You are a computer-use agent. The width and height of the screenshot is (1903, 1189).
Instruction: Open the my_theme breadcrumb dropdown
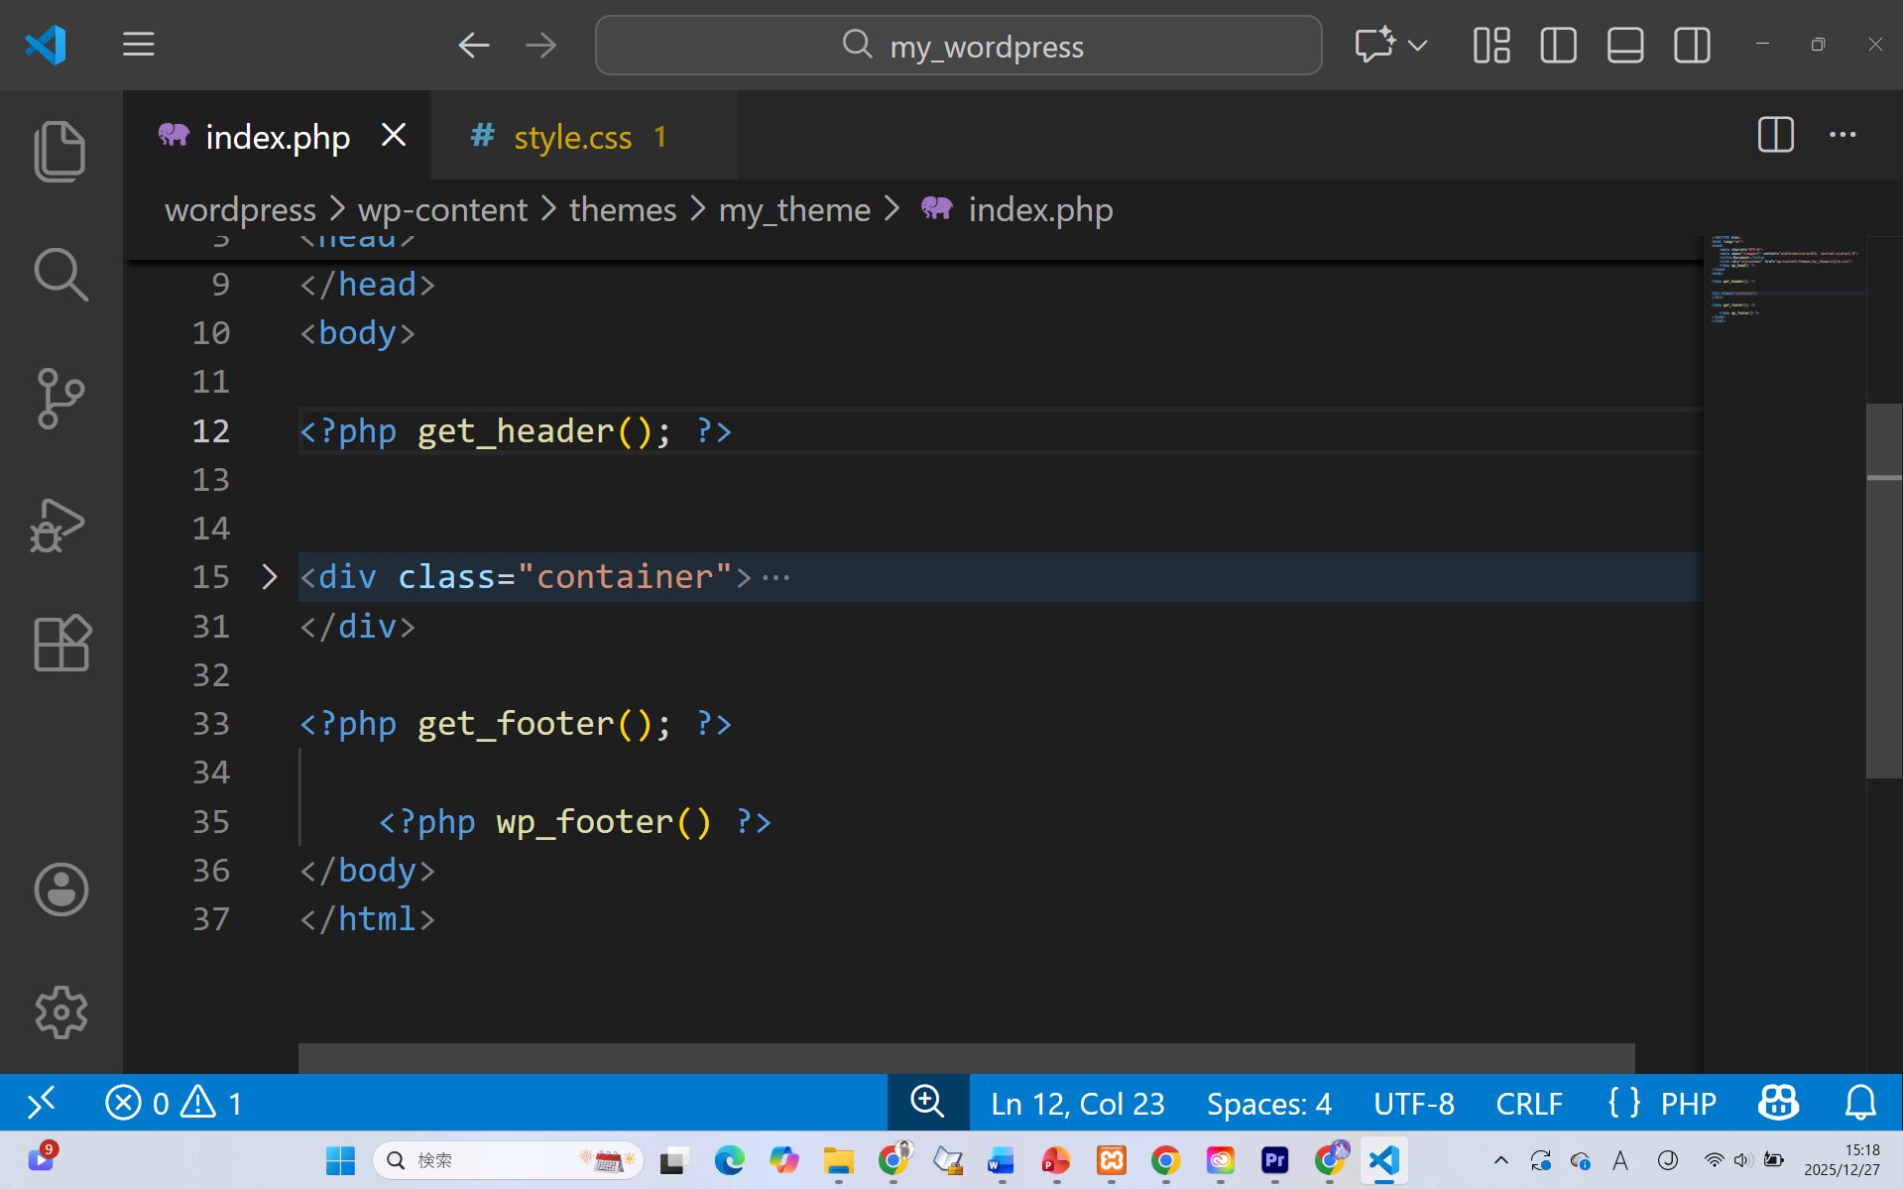coord(792,209)
